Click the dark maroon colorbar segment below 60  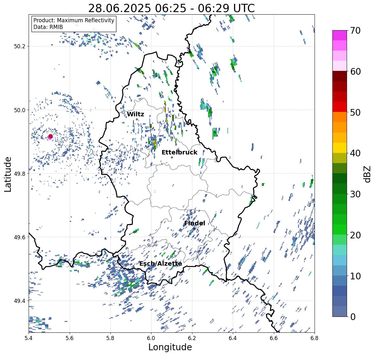[x=340, y=76]
